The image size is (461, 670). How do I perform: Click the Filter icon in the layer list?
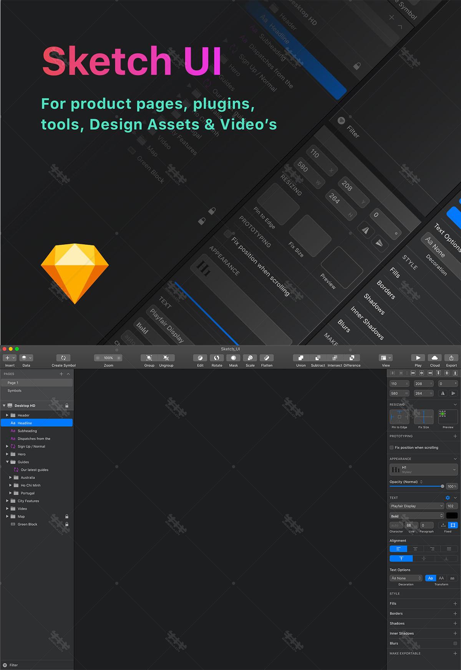(5, 665)
